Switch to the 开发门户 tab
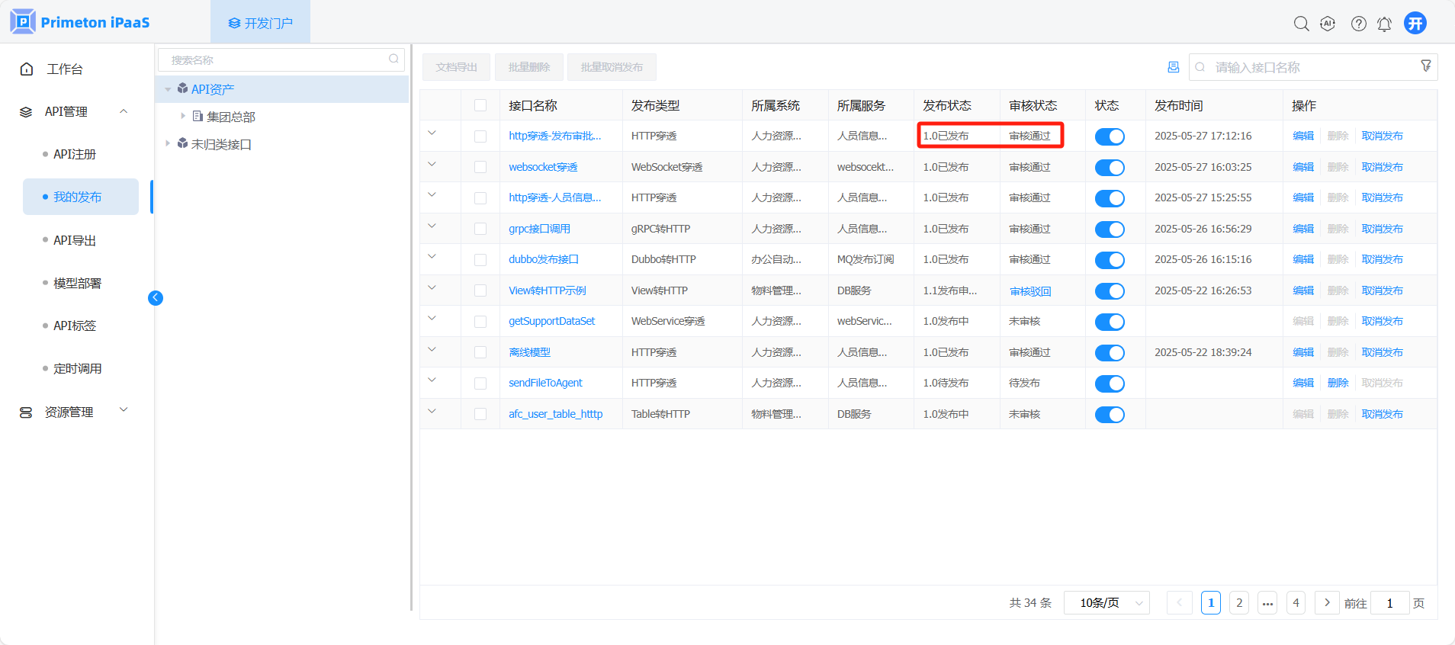1455x645 pixels. point(260,23)
